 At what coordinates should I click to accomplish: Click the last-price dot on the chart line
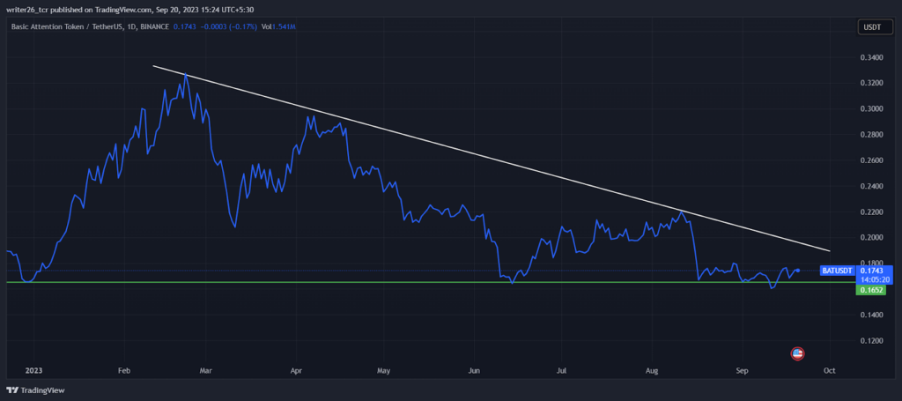point(797,271)
